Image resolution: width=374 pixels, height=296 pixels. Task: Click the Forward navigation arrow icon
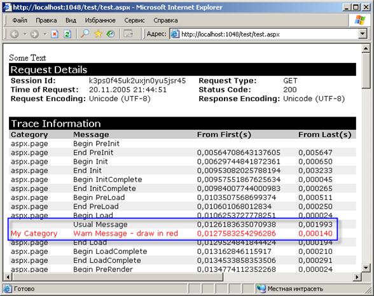(34, 34)
